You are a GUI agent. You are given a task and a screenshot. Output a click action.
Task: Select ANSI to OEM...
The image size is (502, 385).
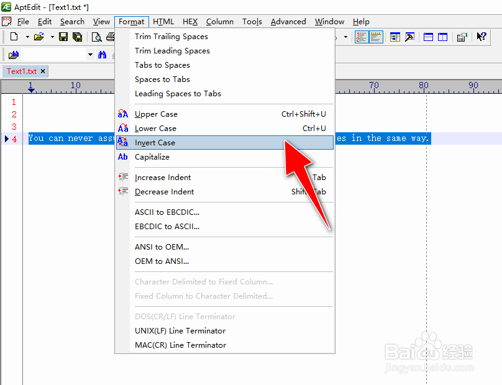tap(225, 247)
